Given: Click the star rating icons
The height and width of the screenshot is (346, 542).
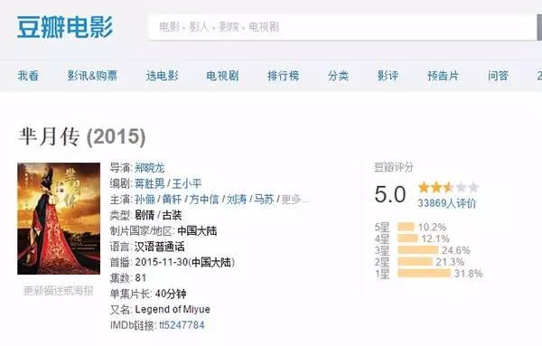Looking at the screenshot, I should coord(448,188).
